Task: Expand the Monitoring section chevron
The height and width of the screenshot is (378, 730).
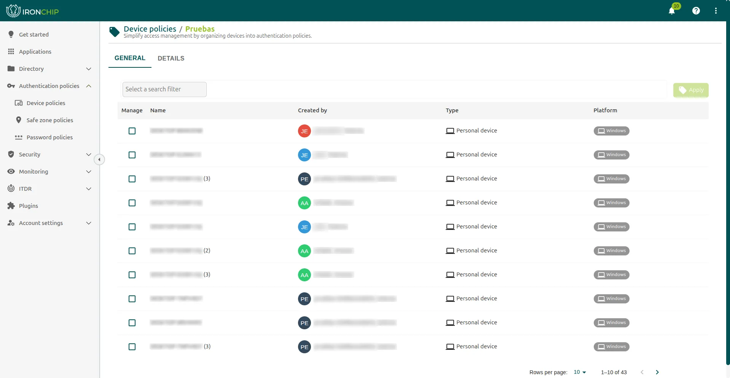Action: pos(89,172)
